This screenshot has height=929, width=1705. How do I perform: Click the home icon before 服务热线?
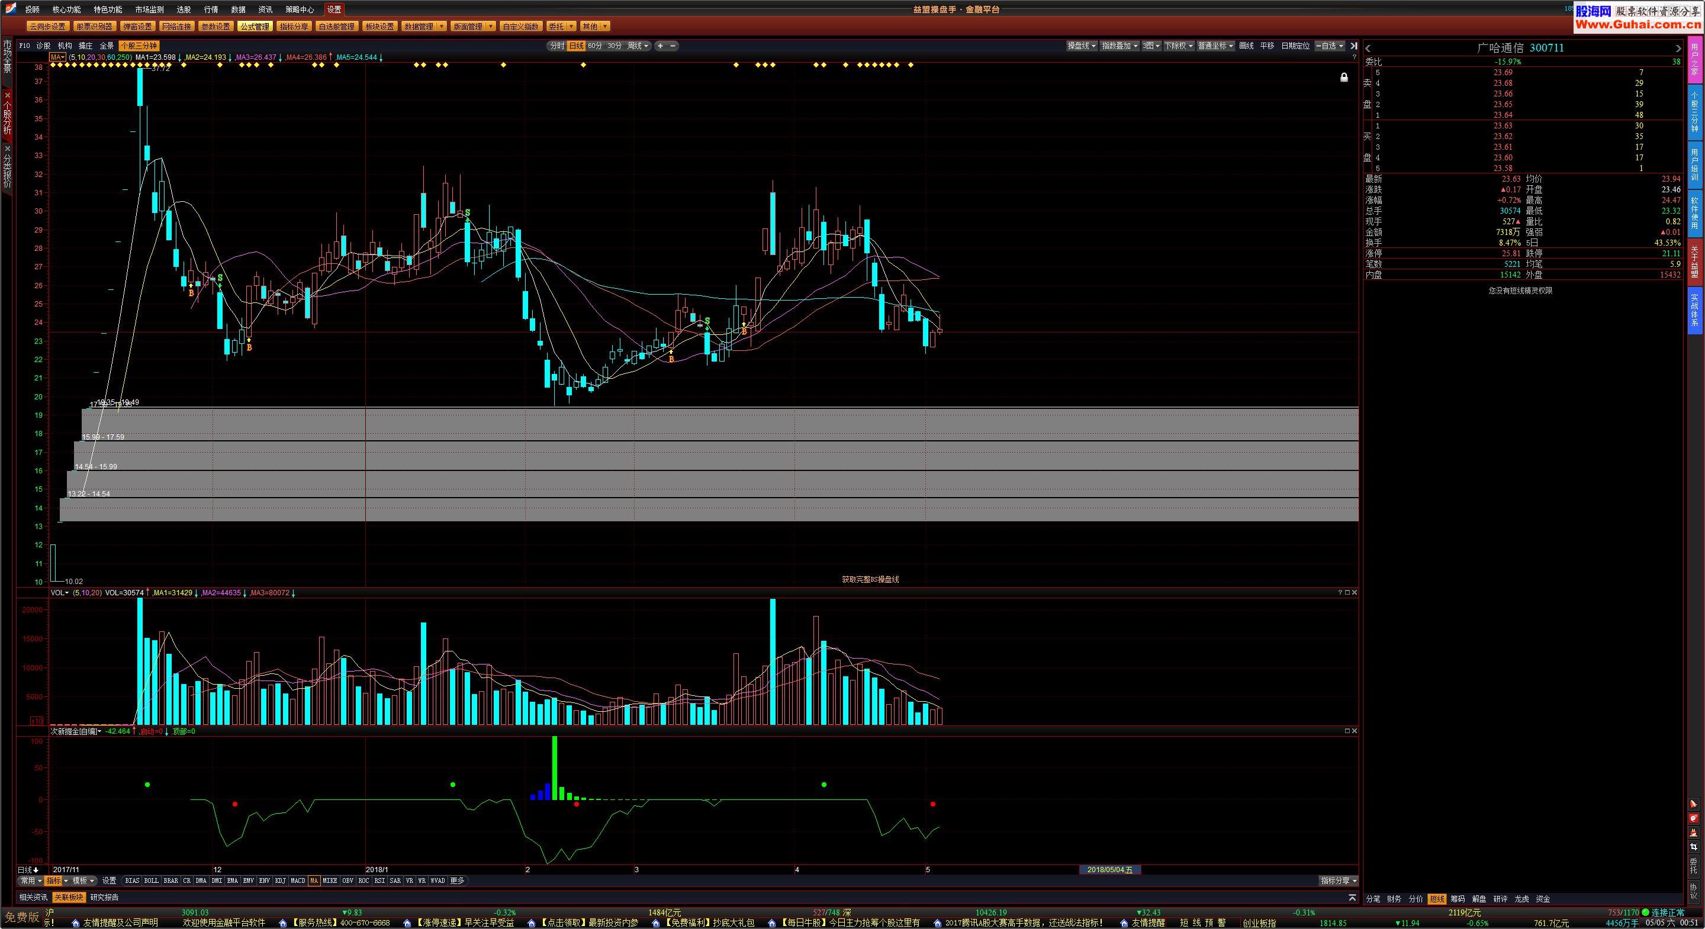click(284, 923)
